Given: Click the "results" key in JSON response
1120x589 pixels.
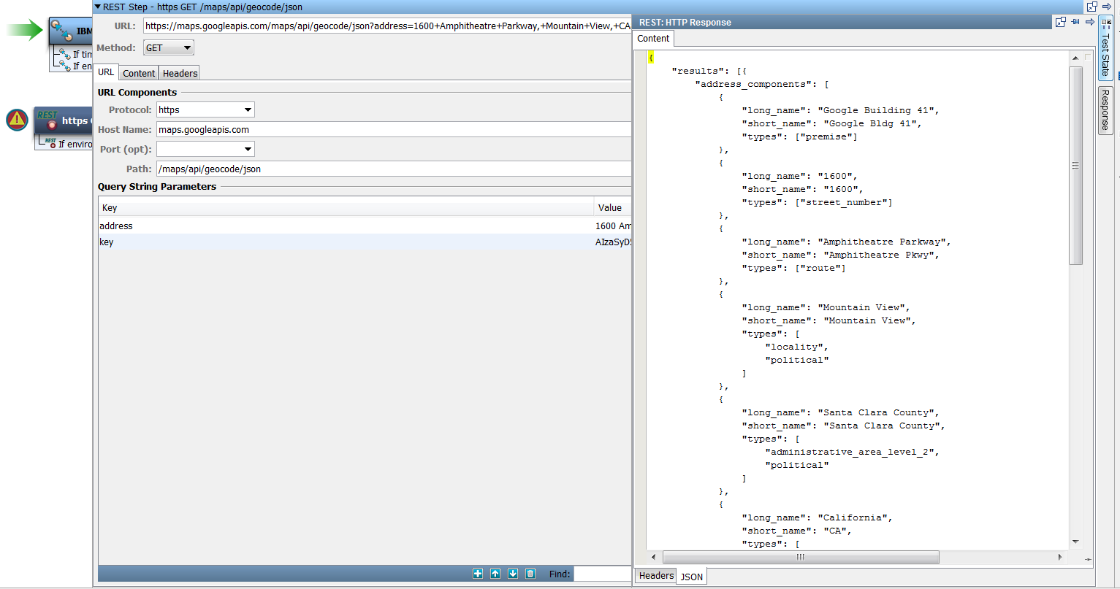Looking at the screenshot, I should tap(698, 71).
